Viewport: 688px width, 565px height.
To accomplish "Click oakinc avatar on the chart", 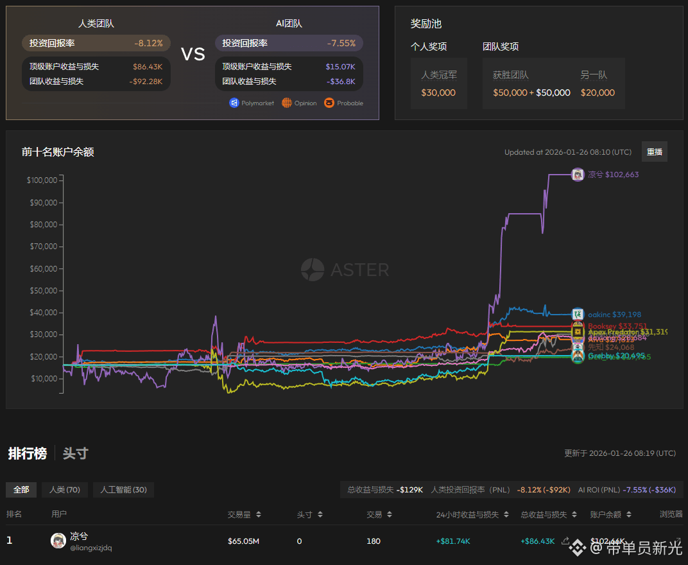I will pos(578,315).
